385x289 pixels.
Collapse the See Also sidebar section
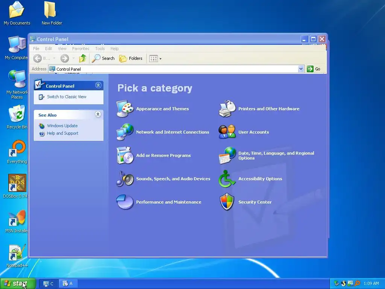point(98,114)
